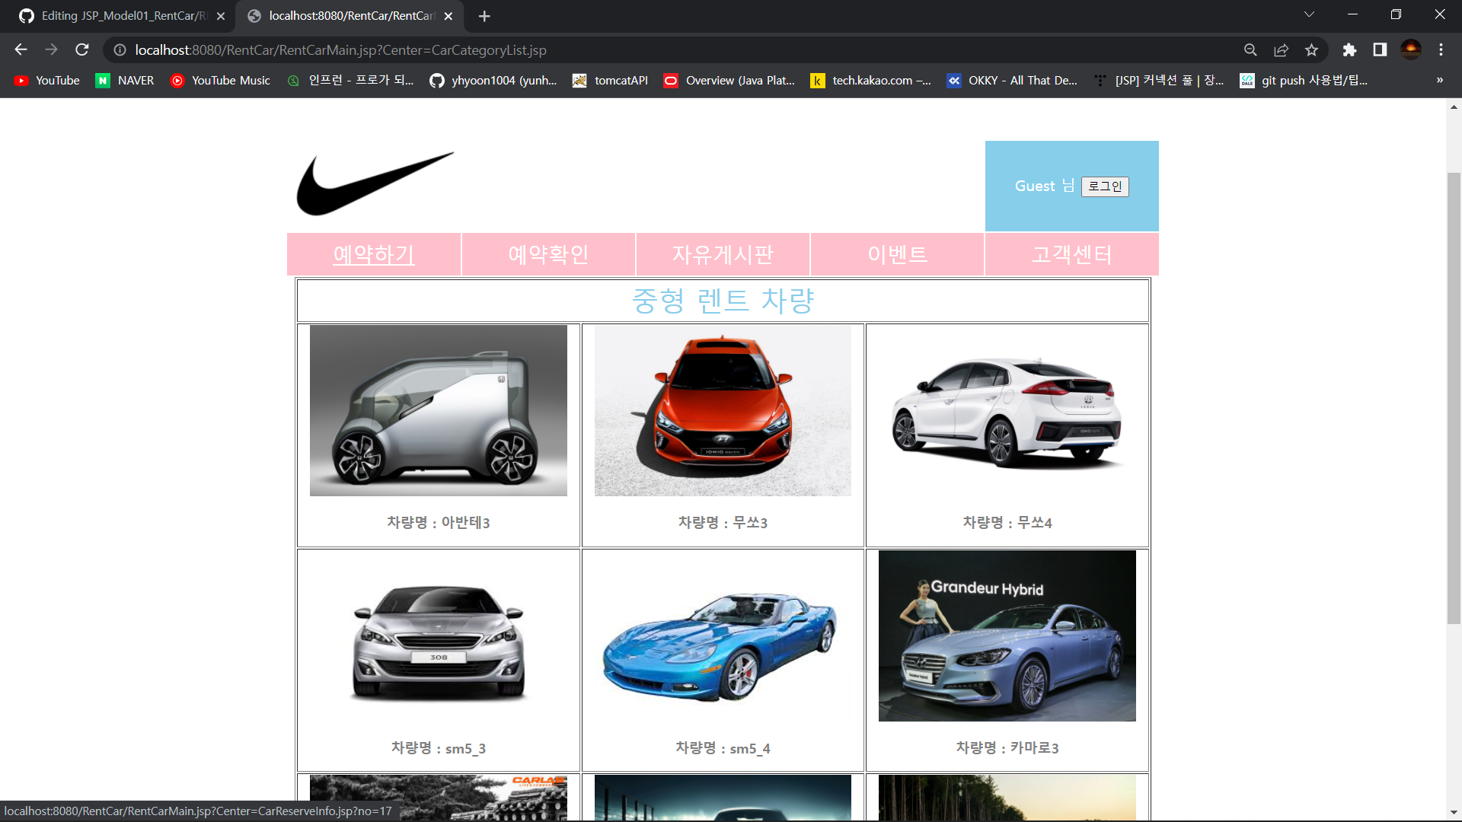Open the 자유게시판 navigation menu

(x=722, y=254)
